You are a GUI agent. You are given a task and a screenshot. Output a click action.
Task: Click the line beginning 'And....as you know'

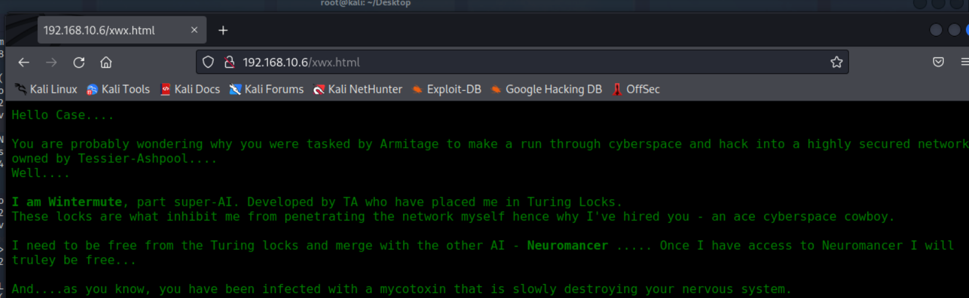(401, 289)
